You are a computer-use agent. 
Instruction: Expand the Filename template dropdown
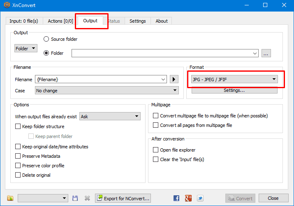(x=163, y=80)
